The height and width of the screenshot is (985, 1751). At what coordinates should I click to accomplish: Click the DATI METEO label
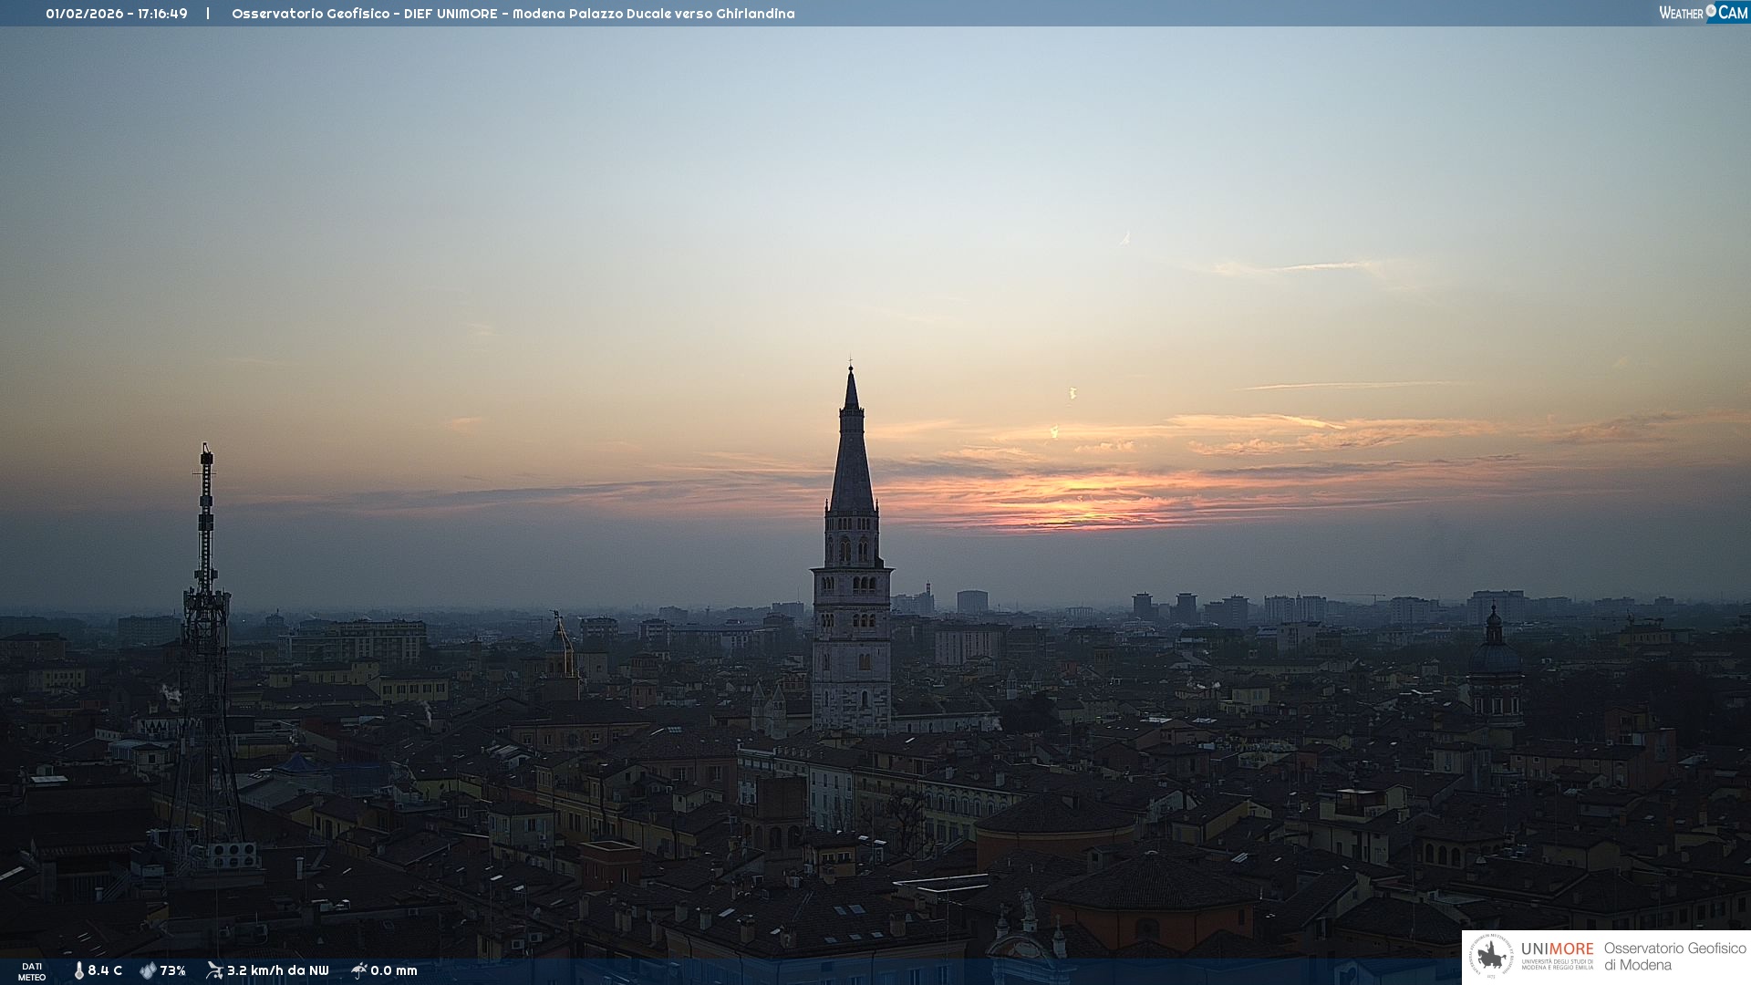(32, 971)
